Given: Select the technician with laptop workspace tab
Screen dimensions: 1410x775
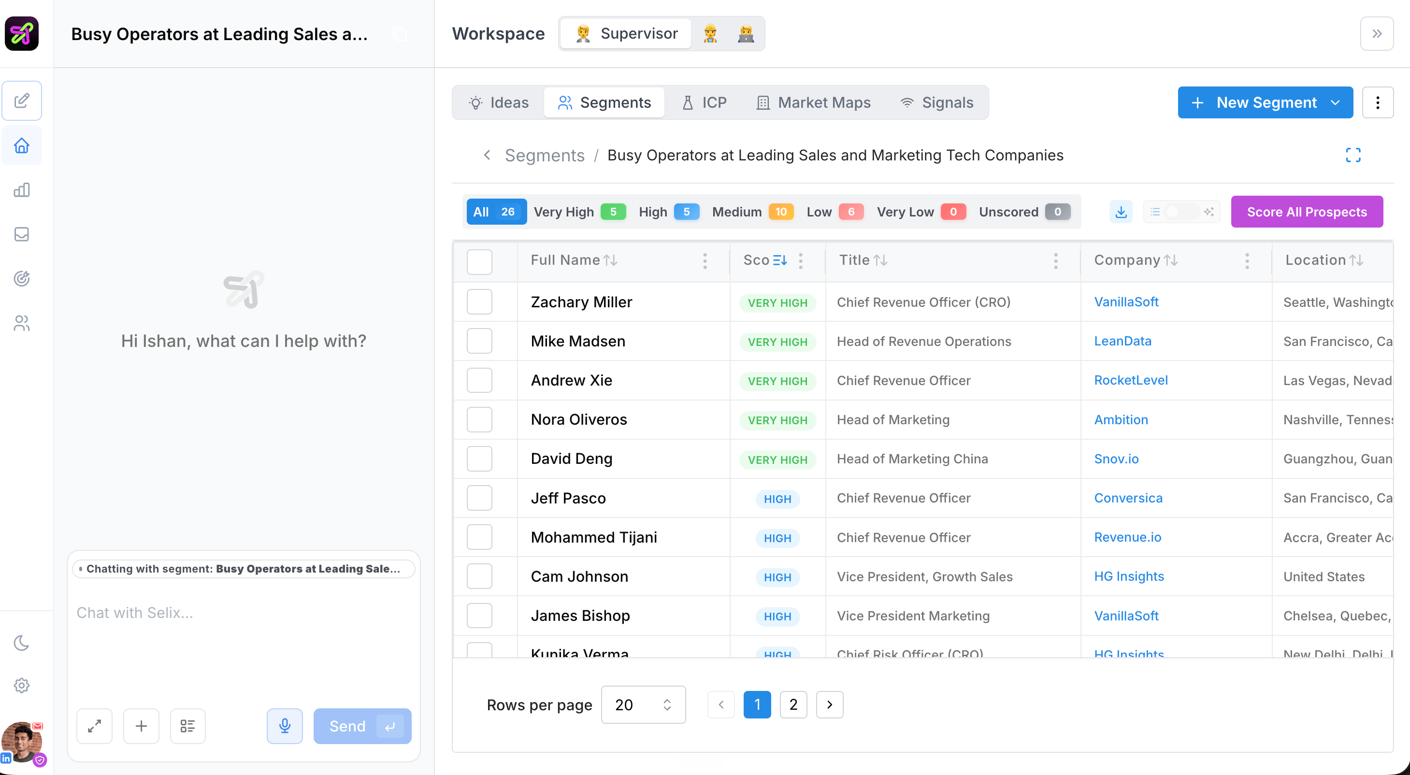Looking at the screenshot, I should pos(746,33).
